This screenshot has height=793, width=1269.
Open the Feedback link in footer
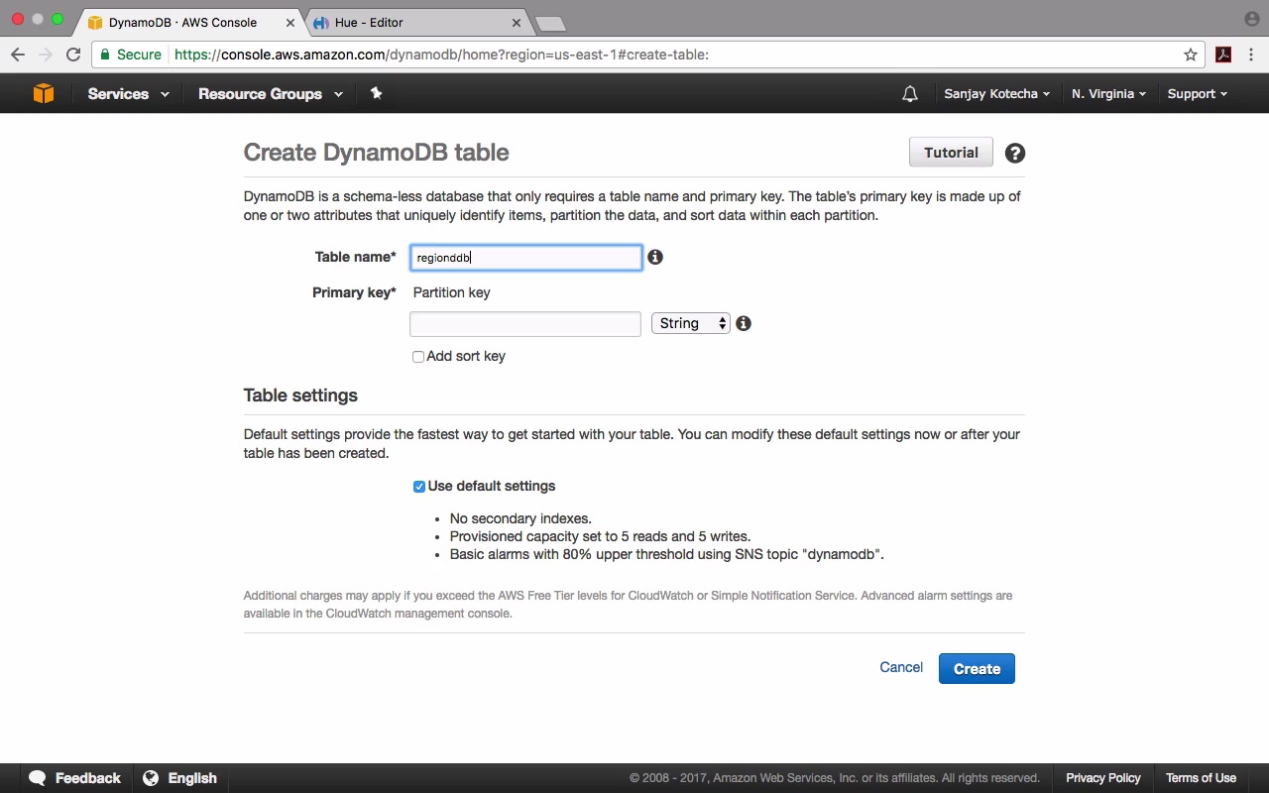pos(87,778)
